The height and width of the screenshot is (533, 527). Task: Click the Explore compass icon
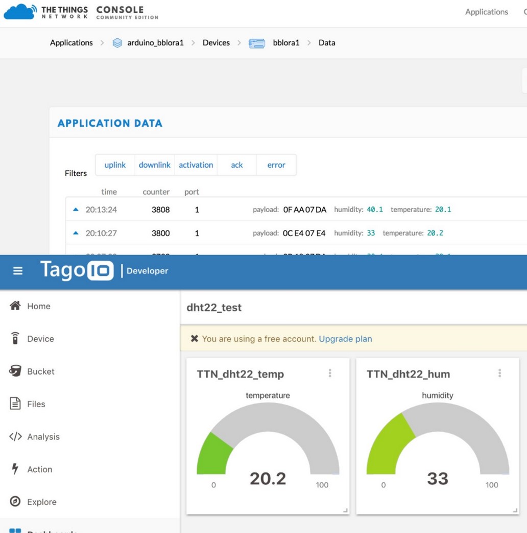pos(15,501)
